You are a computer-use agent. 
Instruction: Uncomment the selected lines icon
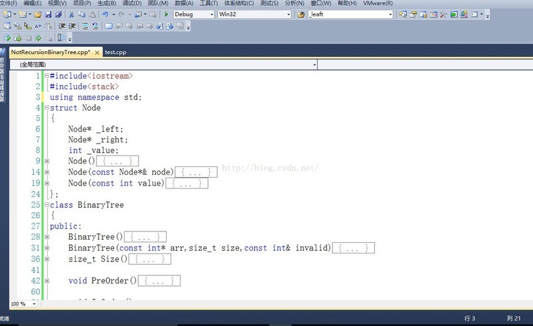coord(95,26)
